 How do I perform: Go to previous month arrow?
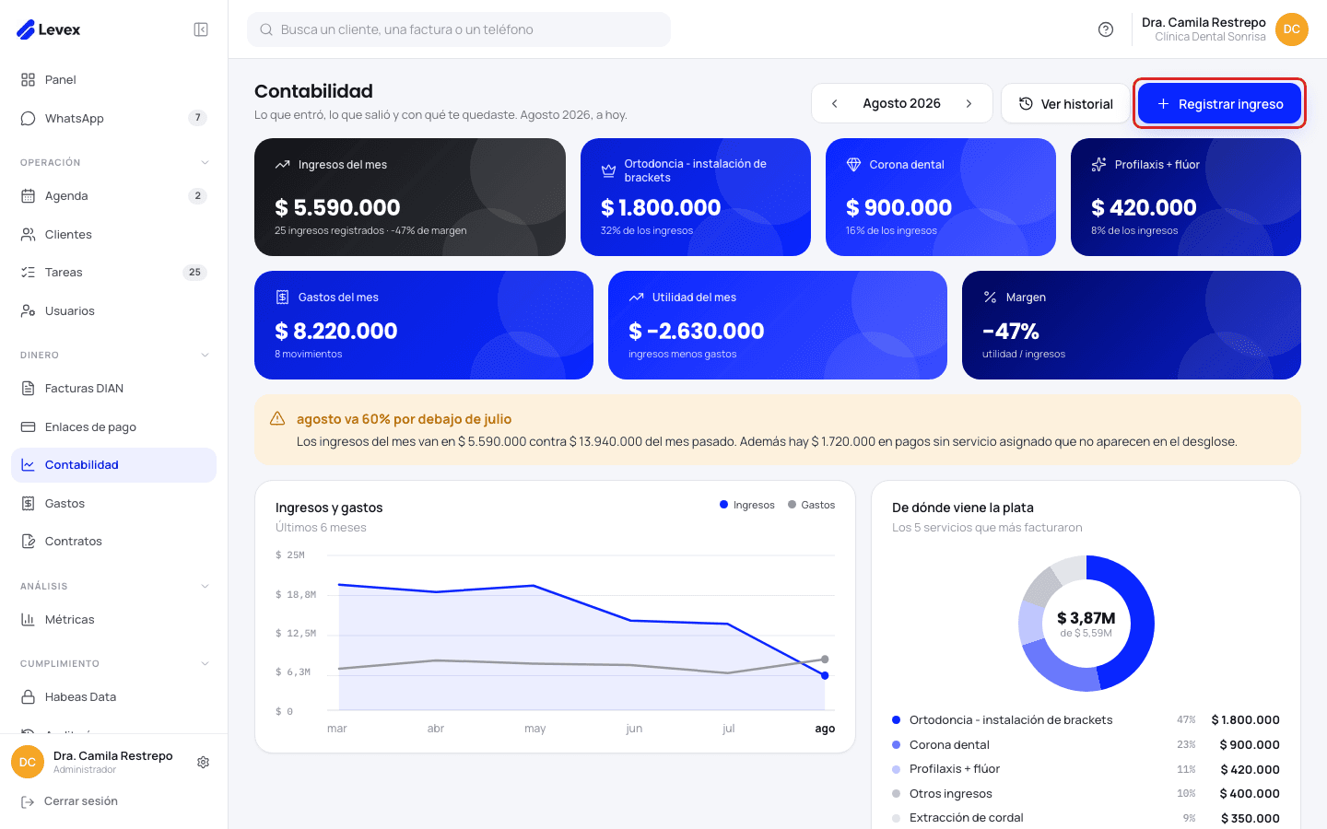[x=835, y=103]
